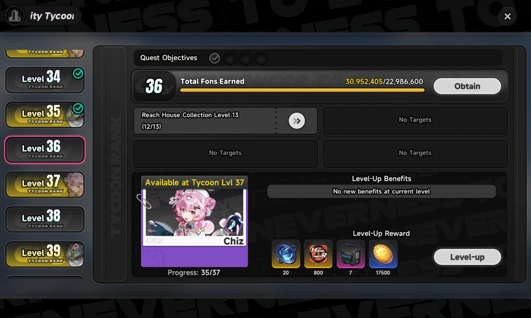Select the Level 35 tycoon rank tab
The width and height of the screenshot is (531, 318).
tap(45, 115)
